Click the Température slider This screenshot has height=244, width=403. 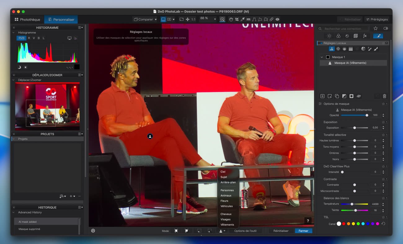(354, 204)
